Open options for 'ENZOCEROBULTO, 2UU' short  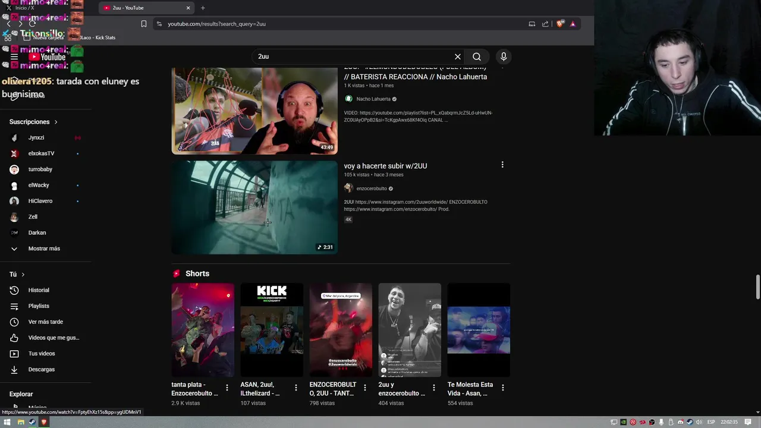(x=365, y=388)
